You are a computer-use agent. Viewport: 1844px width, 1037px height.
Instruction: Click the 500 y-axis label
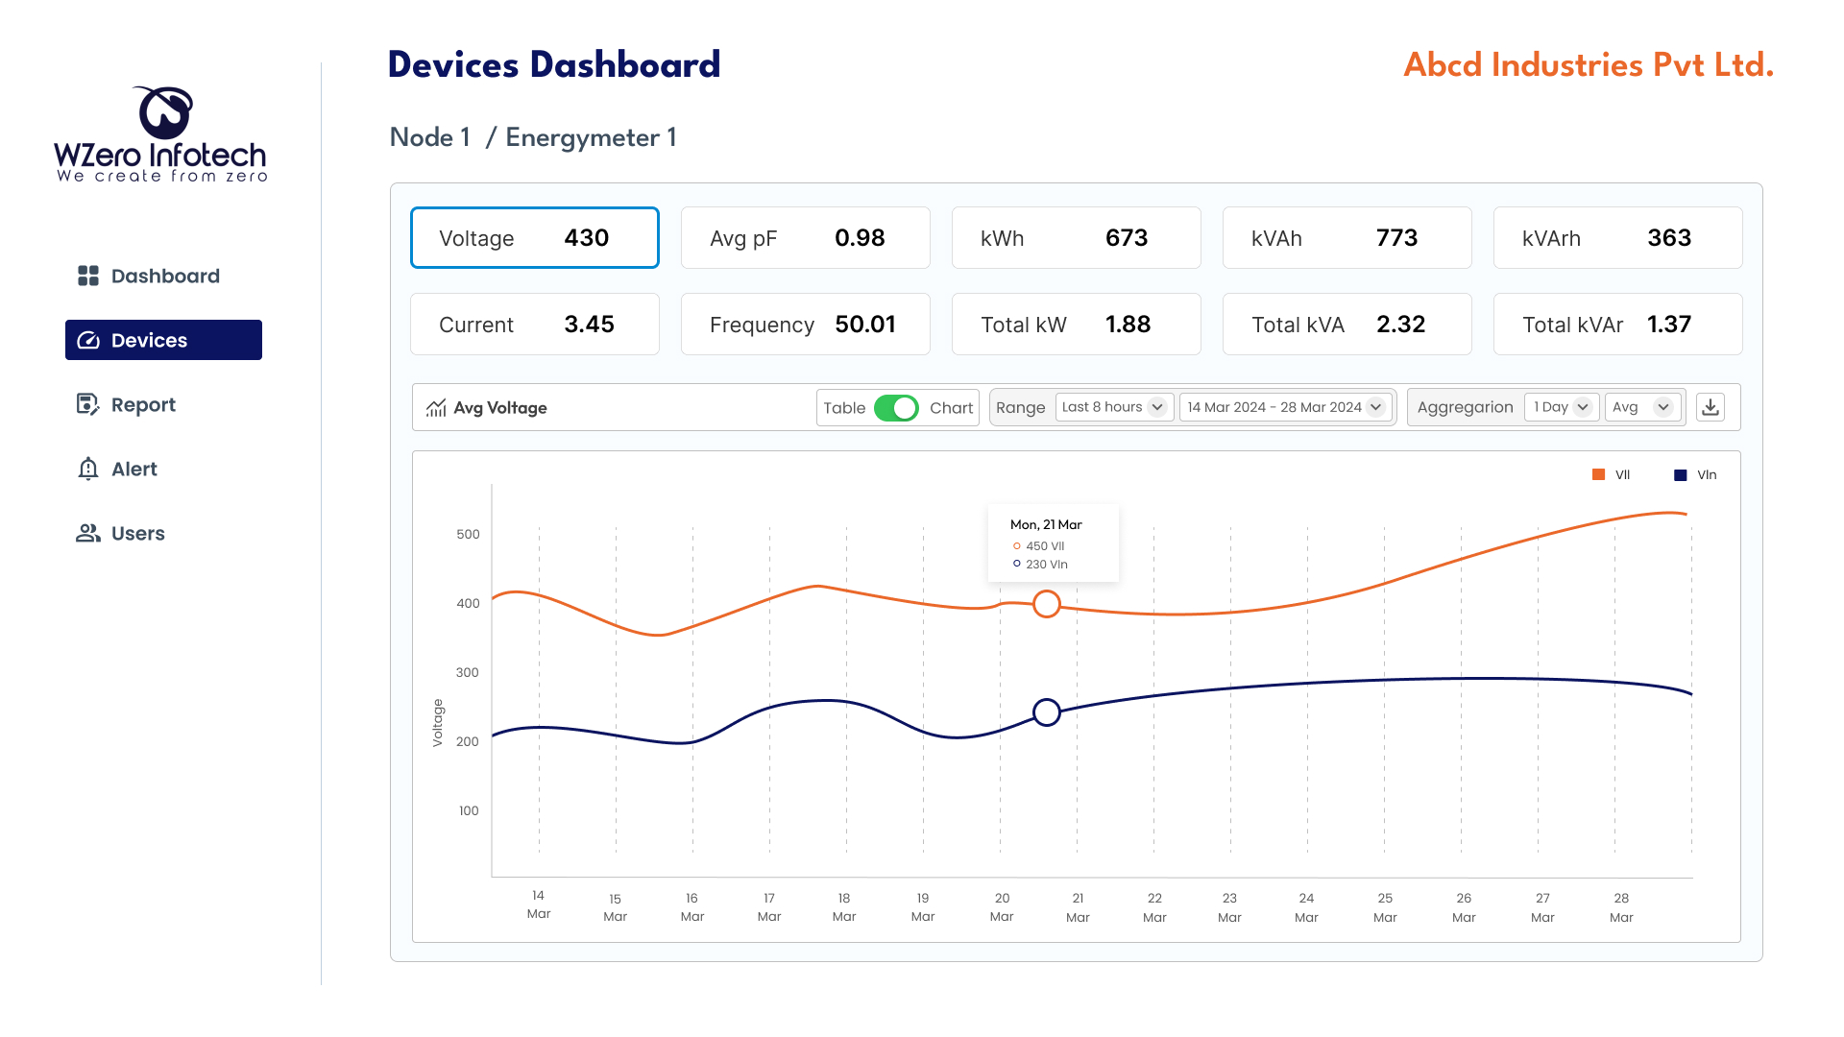pyautogui.click(x=468, y=534)
